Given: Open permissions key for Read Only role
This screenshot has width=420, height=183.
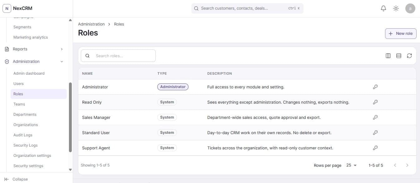Looking at the screenshot, I should (375, 102).
